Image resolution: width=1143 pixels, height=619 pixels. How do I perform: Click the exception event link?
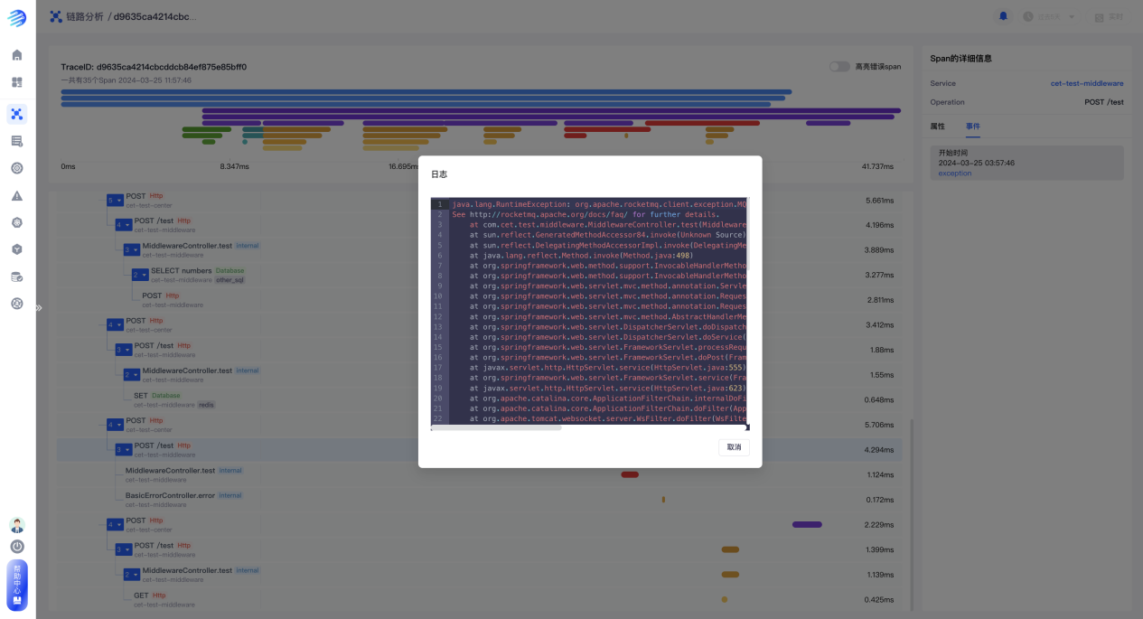point(954,174)
